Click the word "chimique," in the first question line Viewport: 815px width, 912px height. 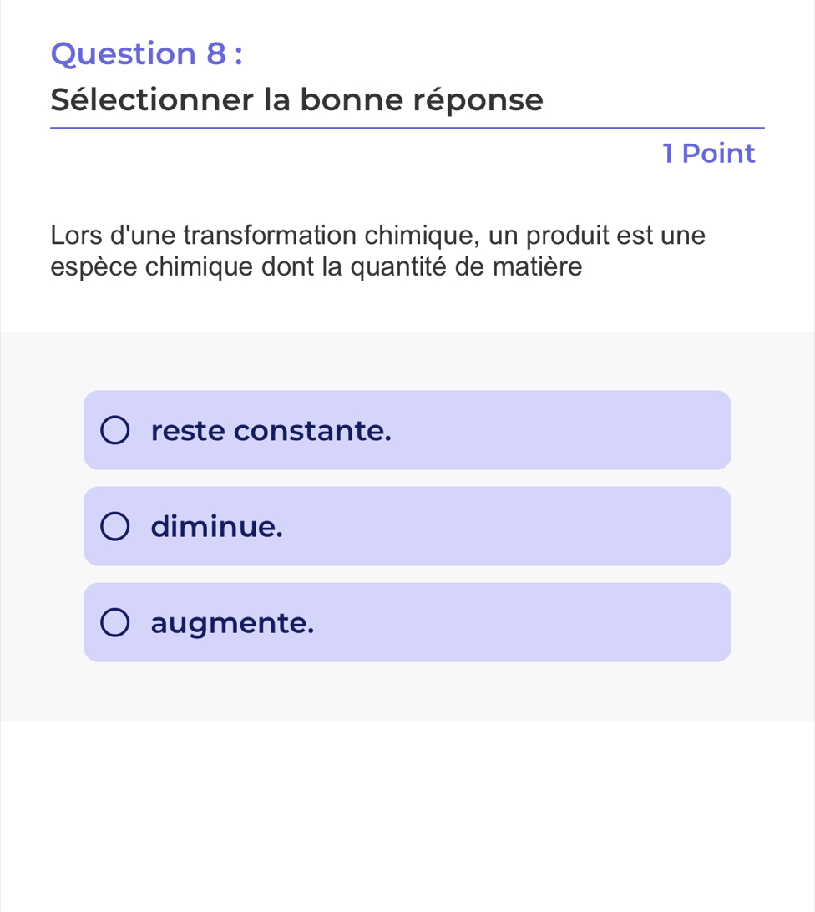(x=422, y=235)
